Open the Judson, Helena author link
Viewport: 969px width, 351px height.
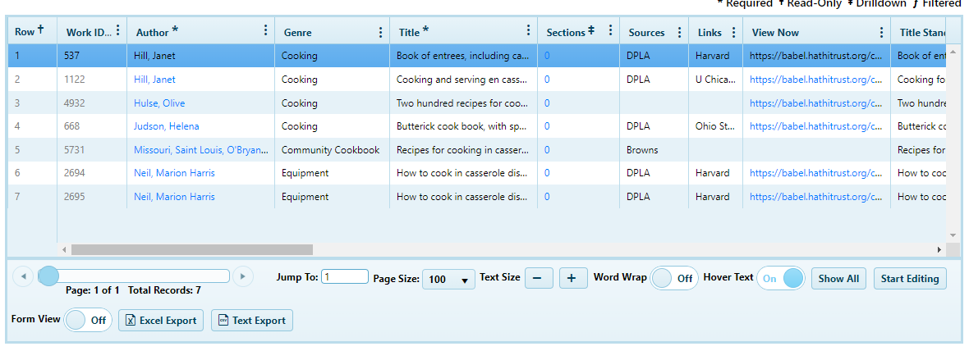pos(167,126)
